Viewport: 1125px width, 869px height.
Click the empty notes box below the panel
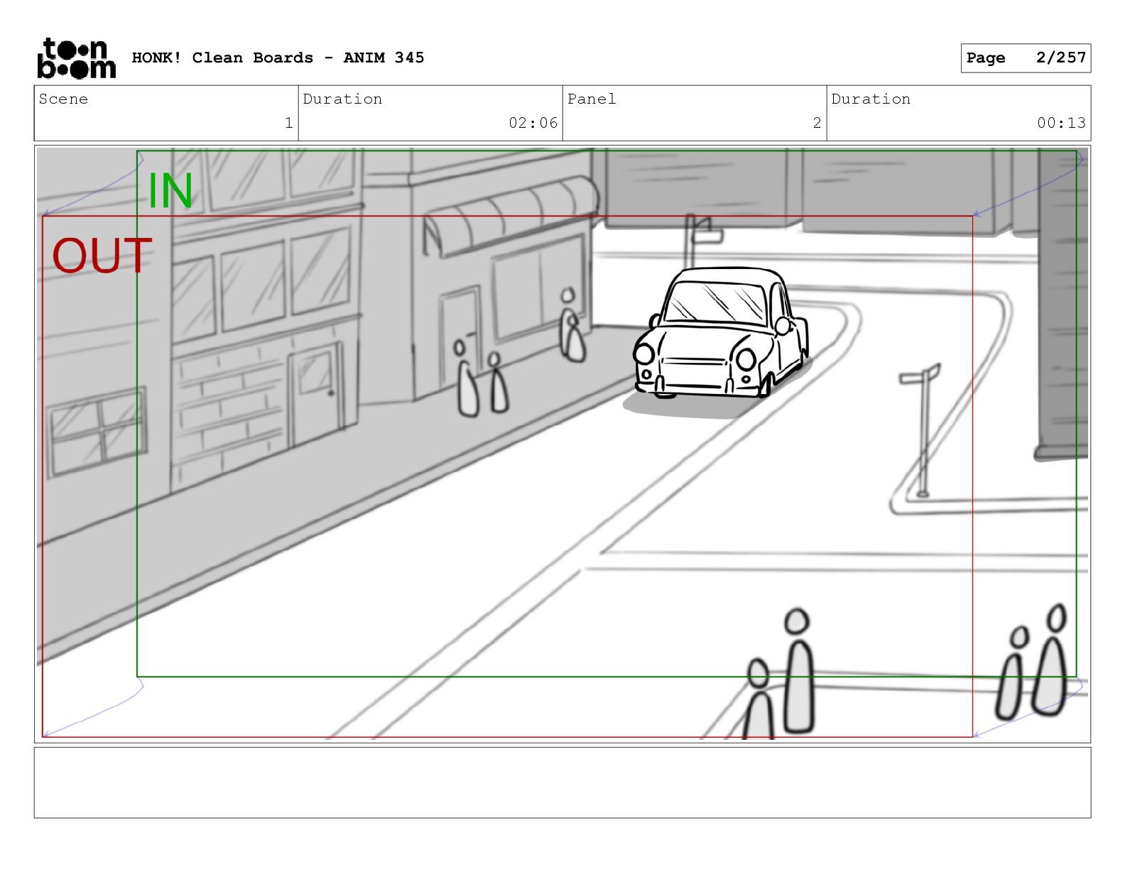[562, 782]
